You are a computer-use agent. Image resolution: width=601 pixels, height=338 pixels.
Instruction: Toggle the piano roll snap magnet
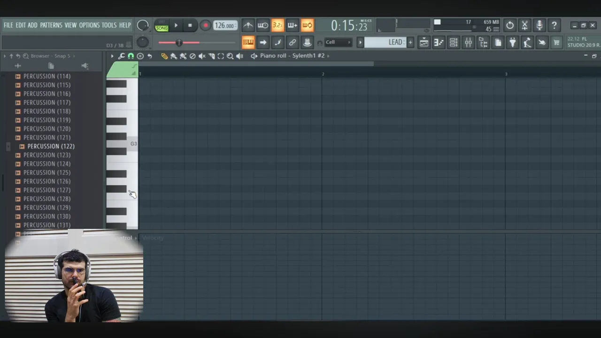[x=131, y=56]
